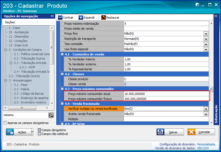This screenshot has height=152, width=221.
Task: Open the Usa frete especial dropdown
Action: point(206,49)
